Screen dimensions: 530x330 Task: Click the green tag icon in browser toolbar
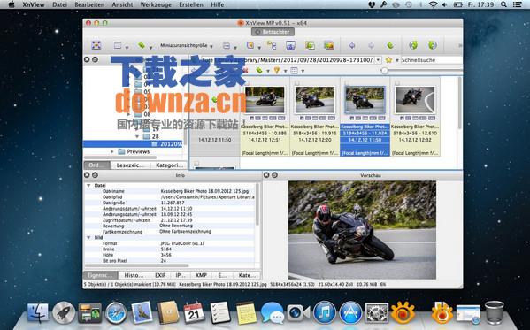(259, 70)
